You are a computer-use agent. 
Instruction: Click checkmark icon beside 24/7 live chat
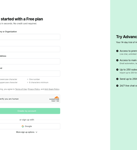(117, 86)
